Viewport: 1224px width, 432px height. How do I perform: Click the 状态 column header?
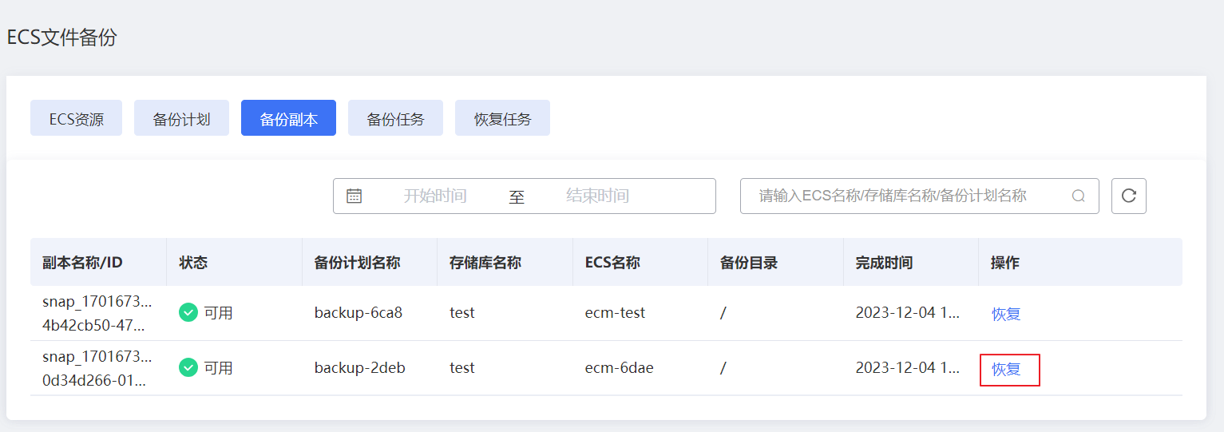[193, 263]
